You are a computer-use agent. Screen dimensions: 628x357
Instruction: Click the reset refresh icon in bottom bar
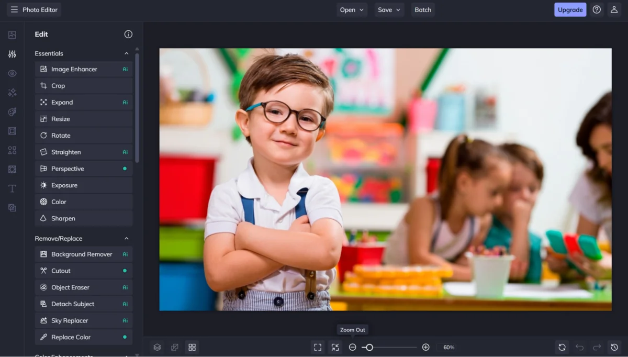click(x=562, y=347)
